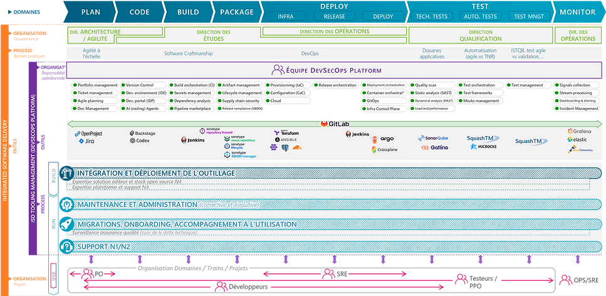Click the SquashTM logo above Microcks
Screen dimensions: 606x296
point(483,138)
